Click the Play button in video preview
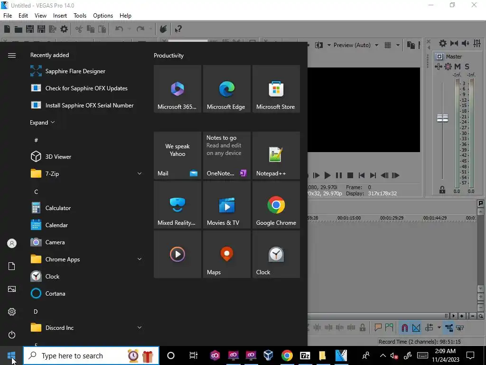This screenshot has width=486, height=365. 327,175
